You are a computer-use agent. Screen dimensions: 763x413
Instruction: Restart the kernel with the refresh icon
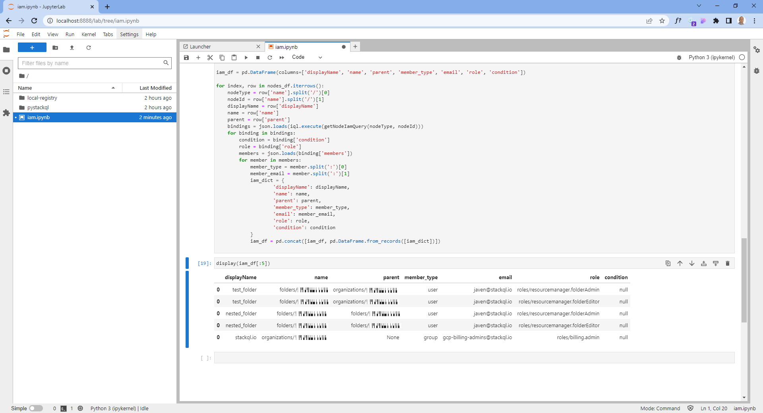coord(270,58)
